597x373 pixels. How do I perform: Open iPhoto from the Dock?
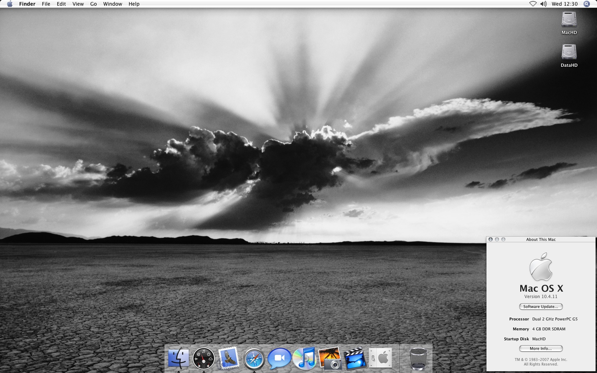coord(330,358)
